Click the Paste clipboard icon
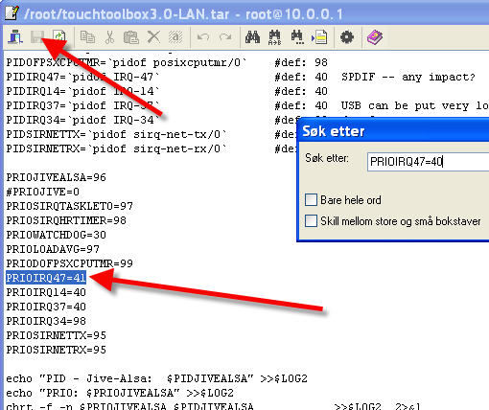The height and width of the screenshot is (410, 489). (x=131, y=37)
